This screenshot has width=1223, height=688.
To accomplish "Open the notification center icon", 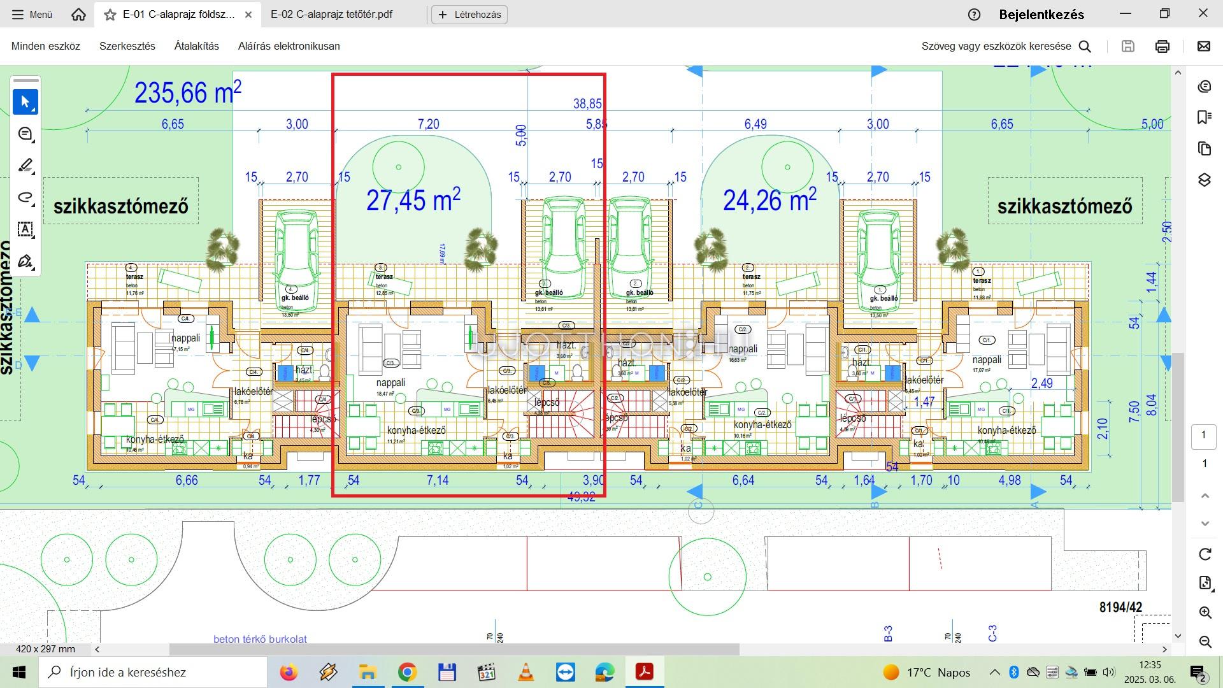I will tap(1198, 673).
